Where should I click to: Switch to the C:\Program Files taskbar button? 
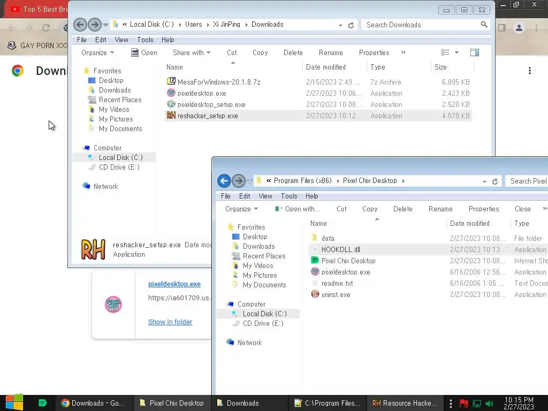(x=328, y=403)
